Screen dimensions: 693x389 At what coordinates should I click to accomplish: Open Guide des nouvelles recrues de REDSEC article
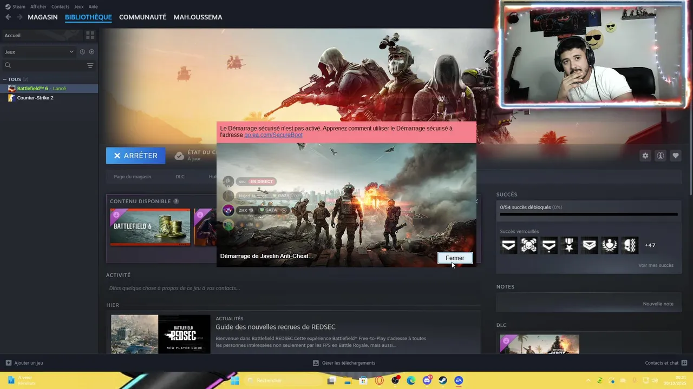275,327
